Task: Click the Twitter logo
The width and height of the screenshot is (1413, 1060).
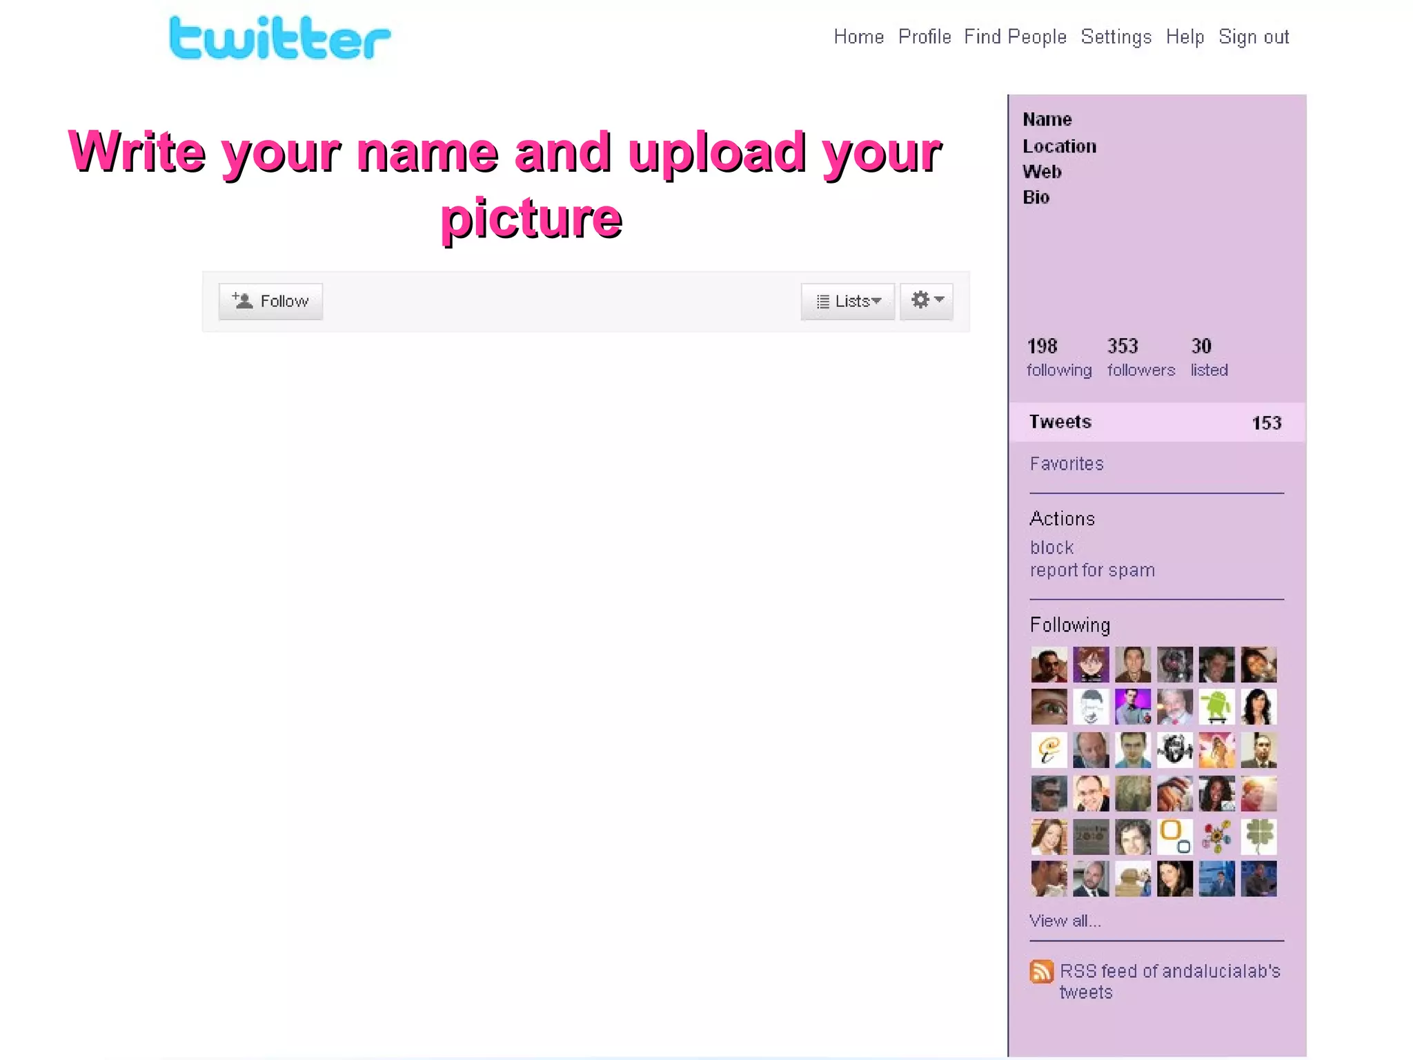Action: click(280, 39)
